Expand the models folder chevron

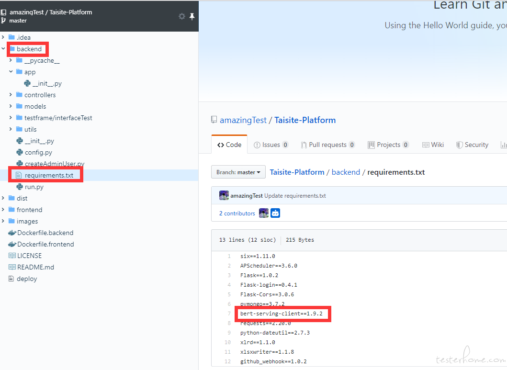click(11, 106)
